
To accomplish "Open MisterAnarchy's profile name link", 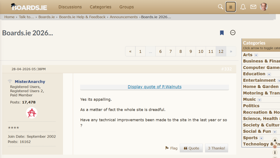I will click(x=30, y=82).
